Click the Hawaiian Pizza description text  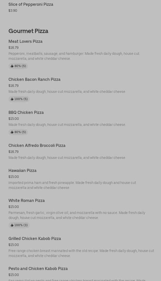pyautogui.click(x=72, y=185)
